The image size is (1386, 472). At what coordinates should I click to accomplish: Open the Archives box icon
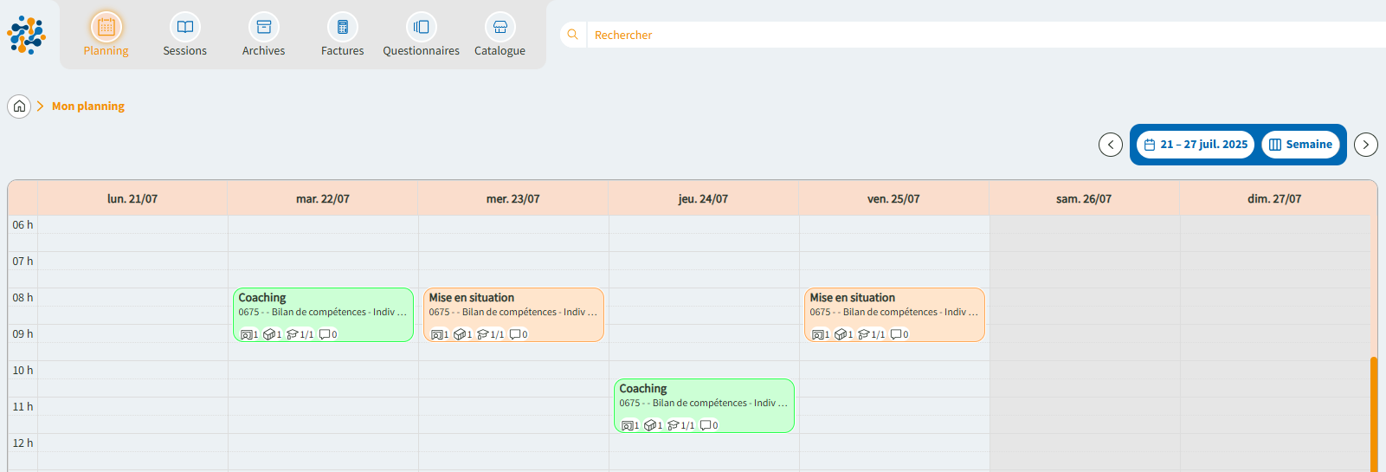tap(263, 28)
